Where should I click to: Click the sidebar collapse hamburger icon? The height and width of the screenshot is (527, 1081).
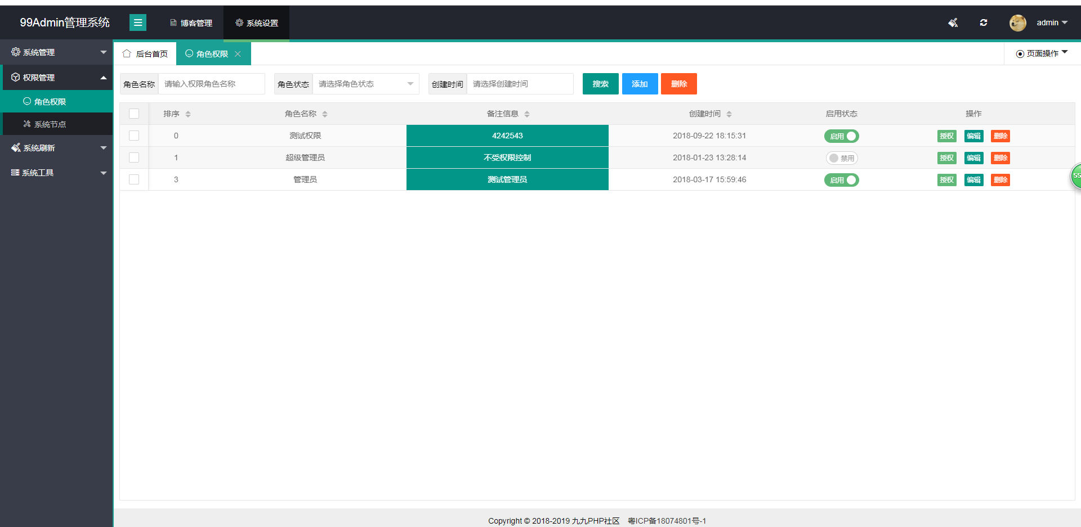(137, 22)
